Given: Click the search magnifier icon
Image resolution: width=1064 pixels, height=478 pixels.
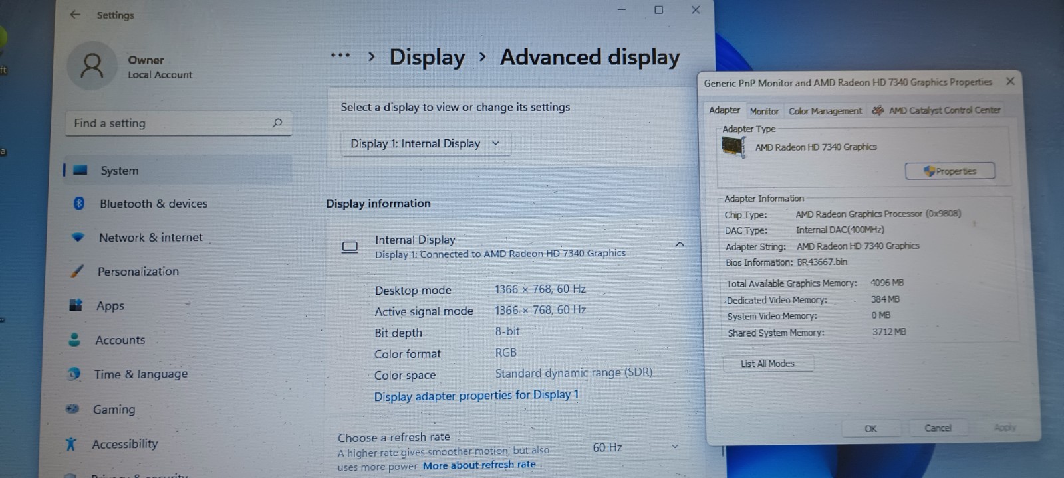Looking at the screenshot, I should pyautogui.click(x=277, y=123).
